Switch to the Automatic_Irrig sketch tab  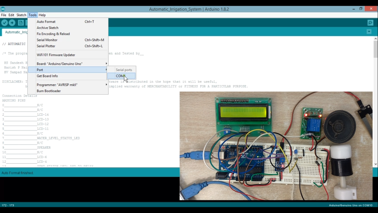[x=16, y=32]
